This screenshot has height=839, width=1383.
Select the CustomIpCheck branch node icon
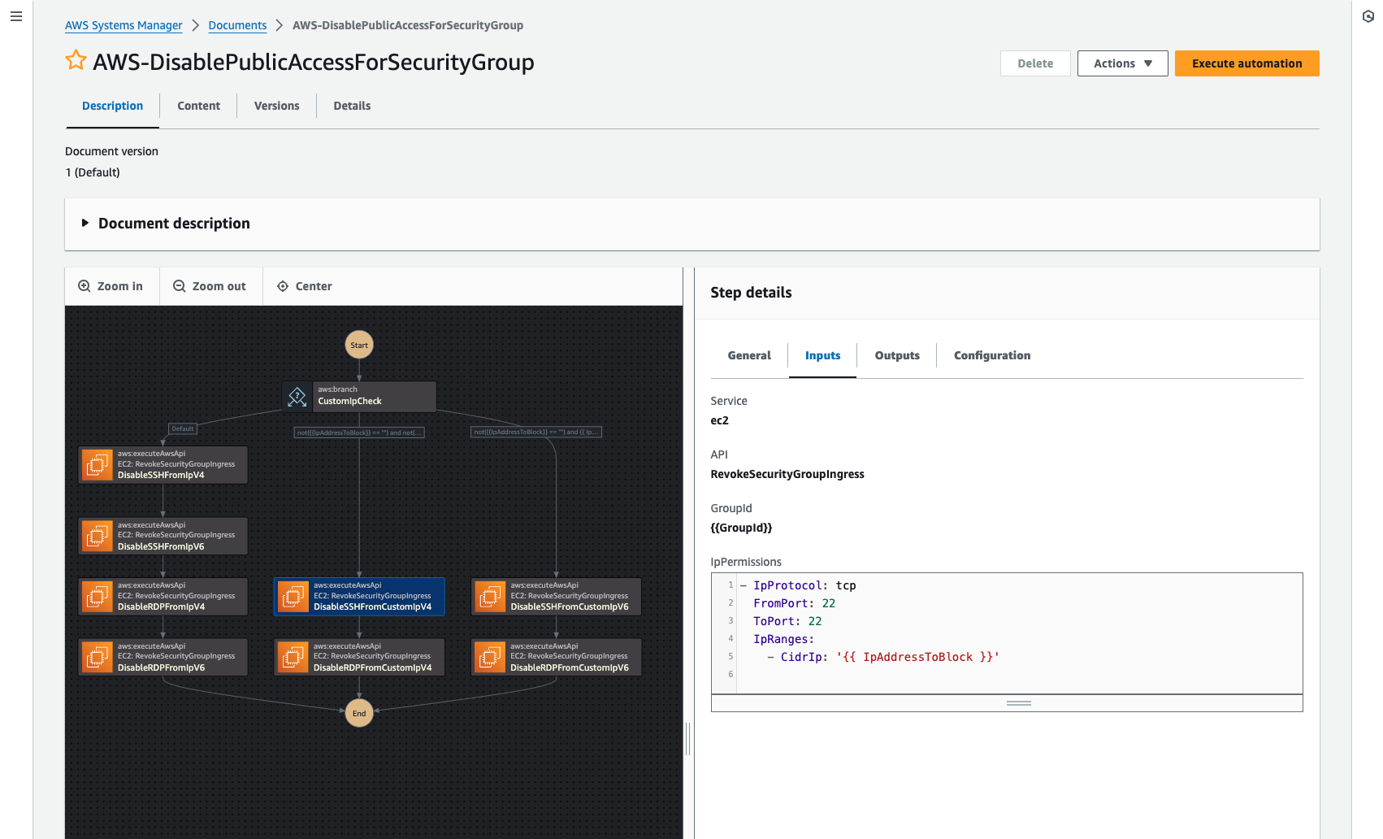point(297,396)
